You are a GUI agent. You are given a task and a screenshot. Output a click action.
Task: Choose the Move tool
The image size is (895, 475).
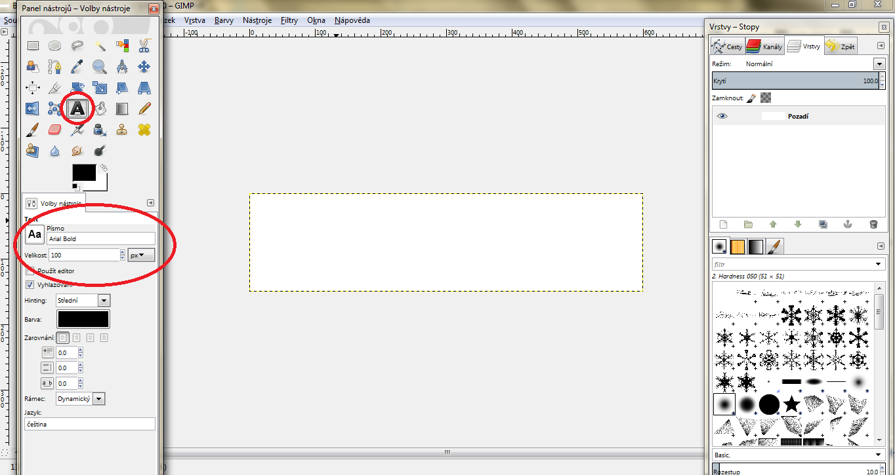[x=144, y=67]
